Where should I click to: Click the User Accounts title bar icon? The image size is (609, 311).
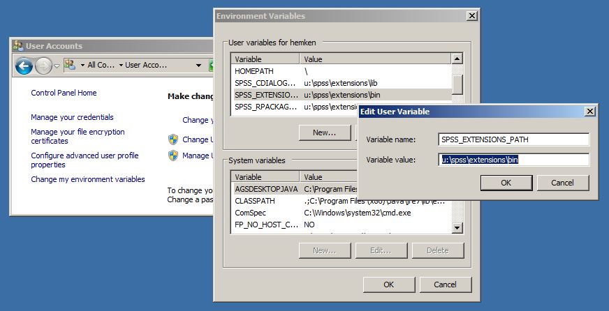tap(18, 46)
